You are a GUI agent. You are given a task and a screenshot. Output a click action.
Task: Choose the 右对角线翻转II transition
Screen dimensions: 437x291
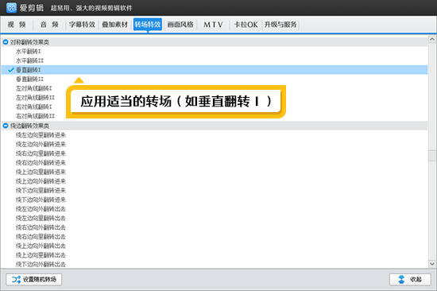(35, 116)
